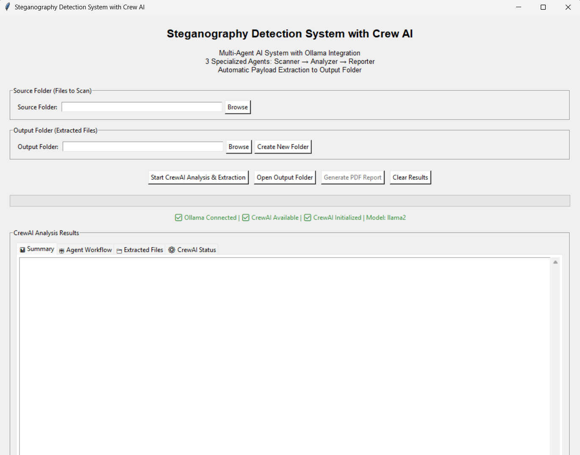Click the Generate PDF Report button
The height and width of the screenshot is (455, 580).
[352, 178]
